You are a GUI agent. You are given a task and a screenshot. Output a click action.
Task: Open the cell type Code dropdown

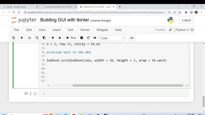[x=113, y=38]
